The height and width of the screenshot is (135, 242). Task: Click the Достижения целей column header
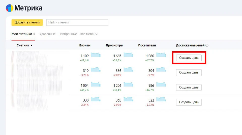(190, 46)
